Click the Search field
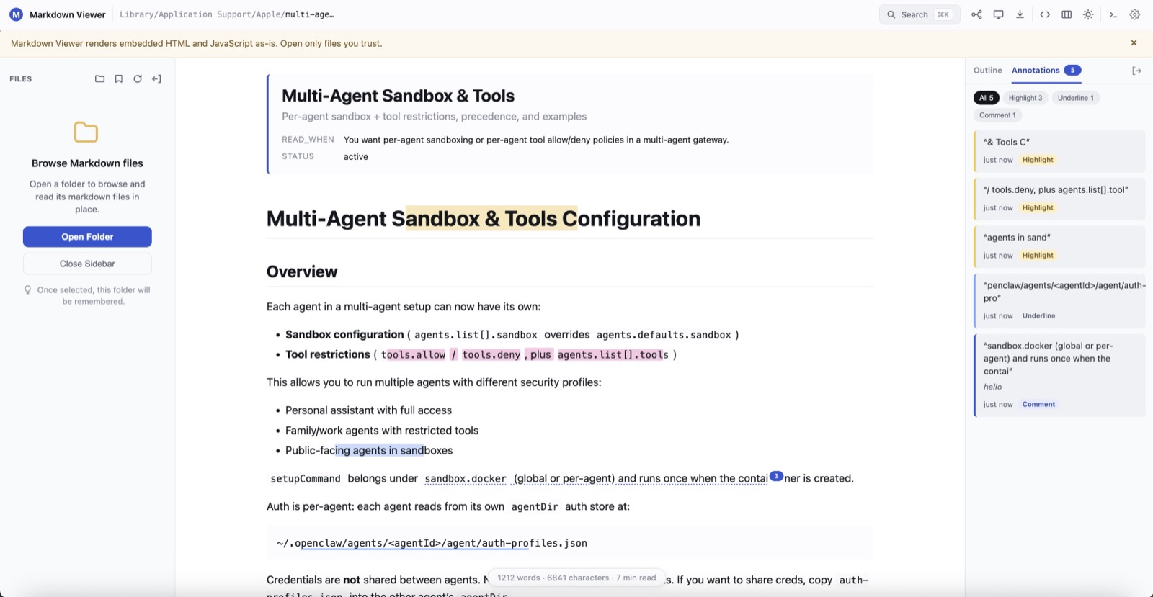Screen dimensions: 1153x597 920,14
